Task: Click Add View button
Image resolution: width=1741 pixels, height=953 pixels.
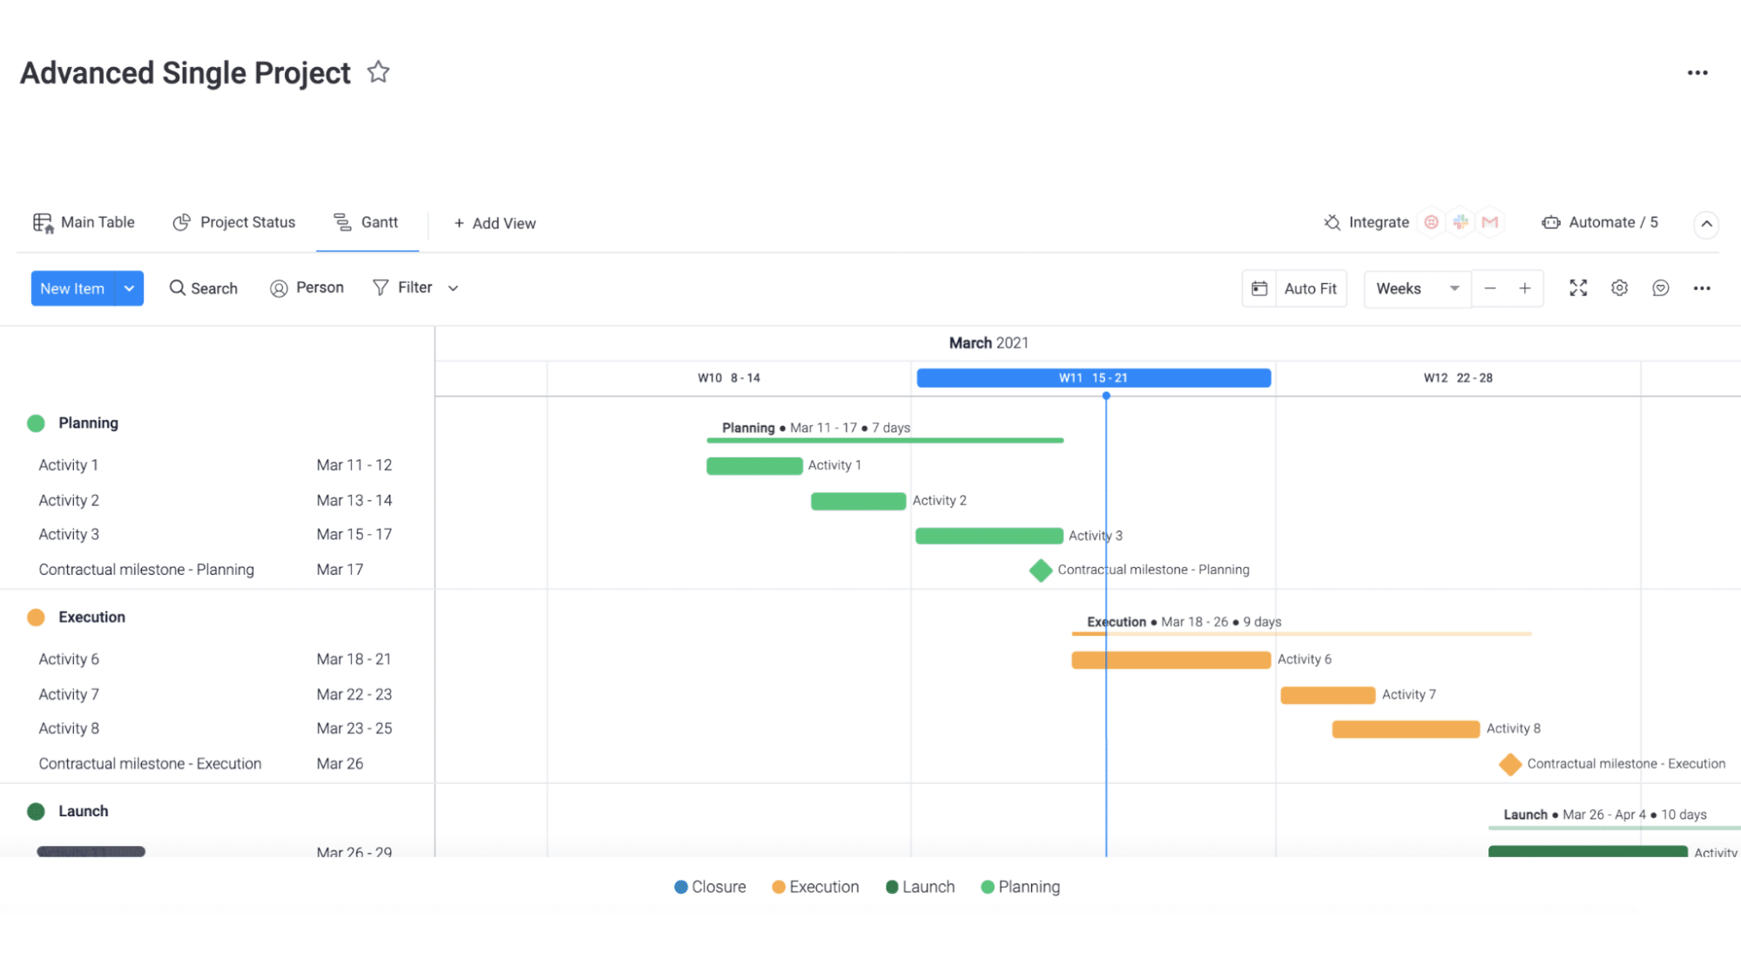Action: [x=495, y=224]
